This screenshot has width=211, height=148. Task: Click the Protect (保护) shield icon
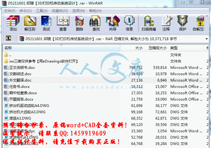pos(182,23)
